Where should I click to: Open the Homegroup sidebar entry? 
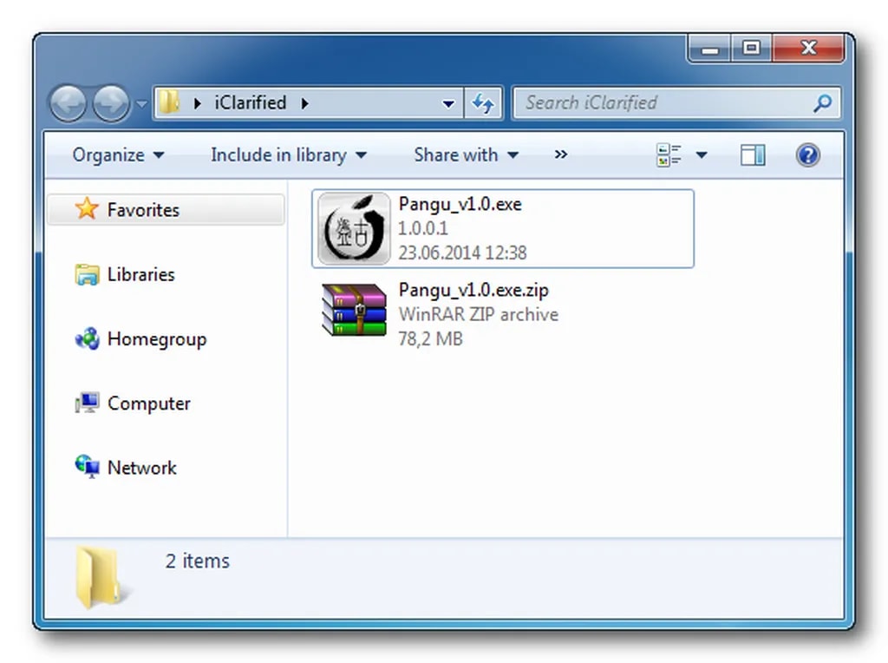[157, 339]
